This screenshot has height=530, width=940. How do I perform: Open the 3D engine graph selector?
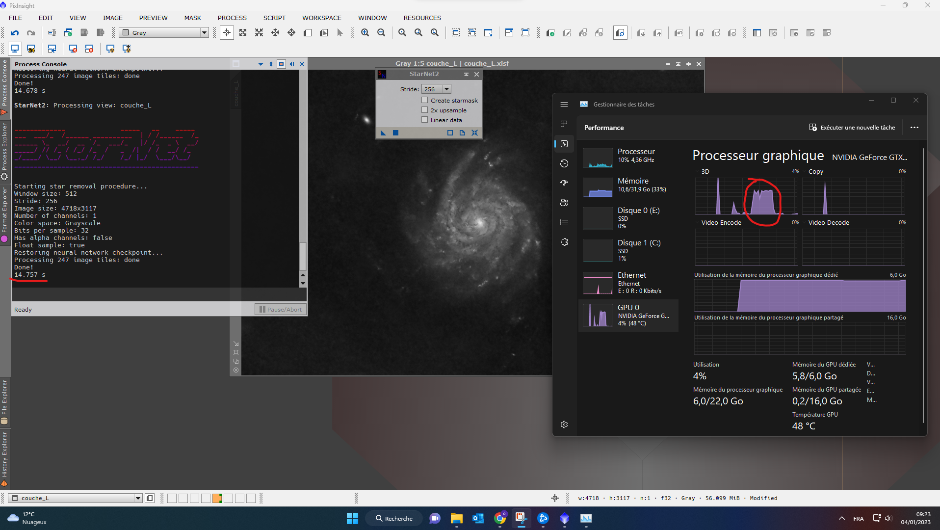coord(702,172)
